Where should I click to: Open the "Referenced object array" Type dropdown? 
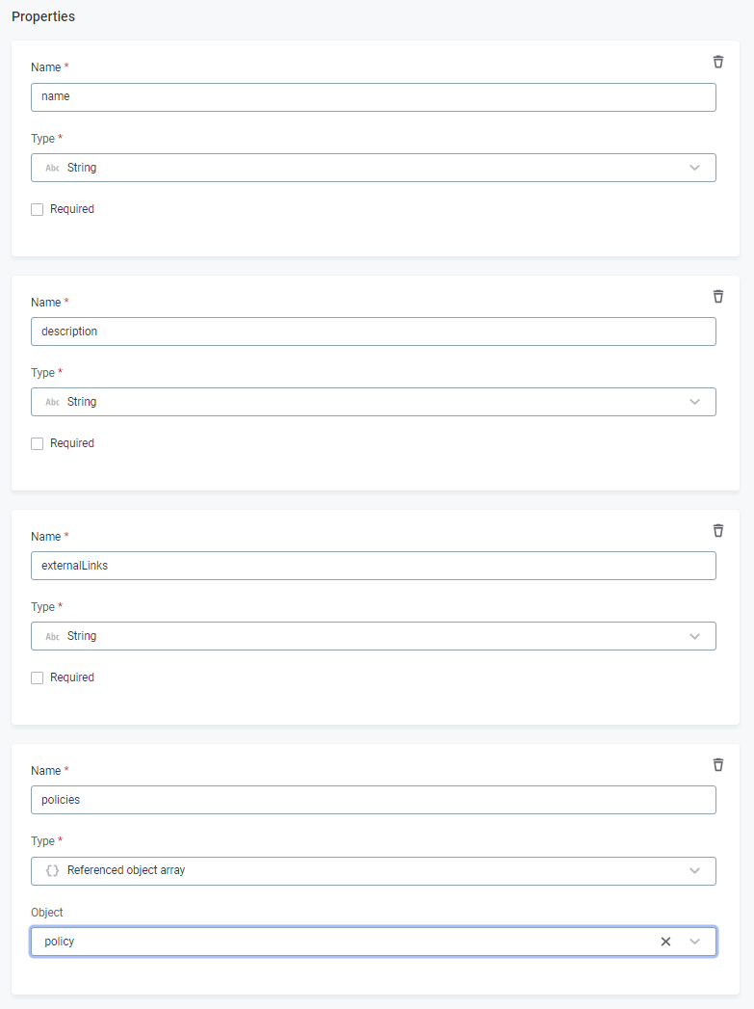694,870
